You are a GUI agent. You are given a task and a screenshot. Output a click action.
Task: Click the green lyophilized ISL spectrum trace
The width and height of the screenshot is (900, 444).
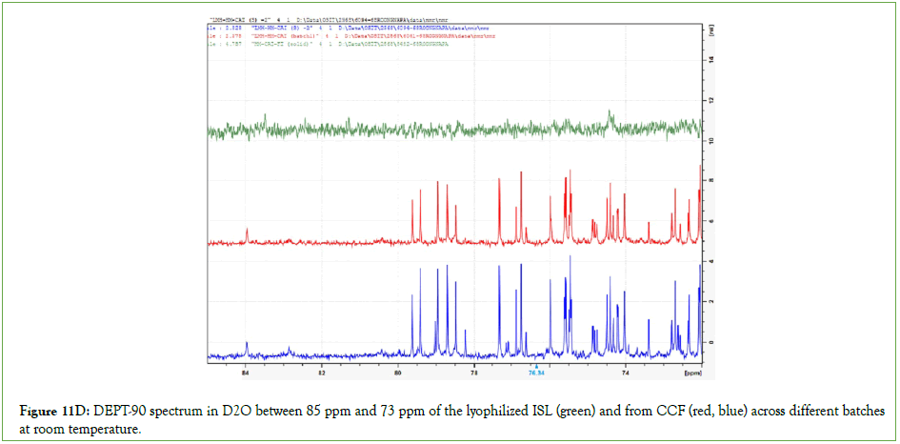453,129
